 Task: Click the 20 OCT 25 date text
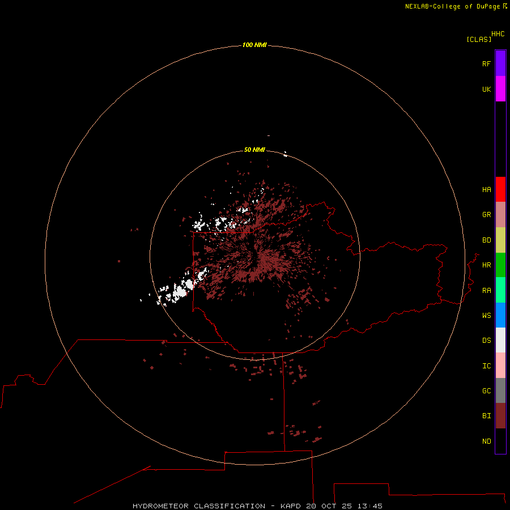coord(329,506)
